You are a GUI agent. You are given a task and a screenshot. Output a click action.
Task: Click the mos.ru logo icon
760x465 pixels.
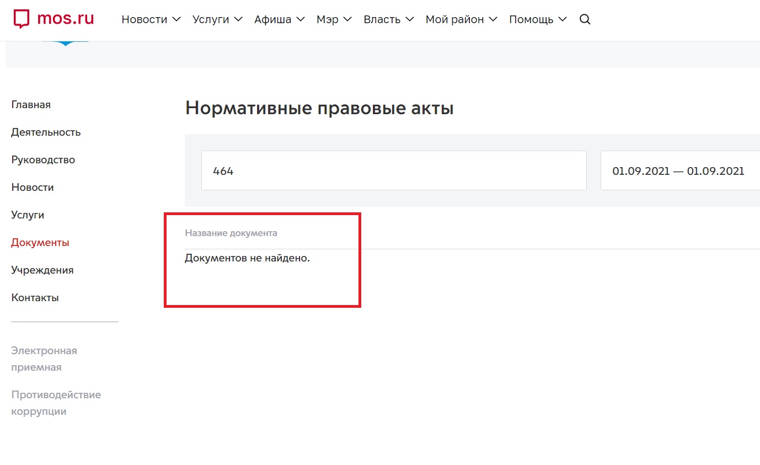click(21, 19)
